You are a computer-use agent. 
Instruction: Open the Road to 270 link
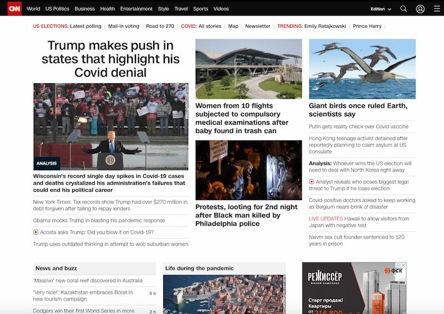coord(160,26)
